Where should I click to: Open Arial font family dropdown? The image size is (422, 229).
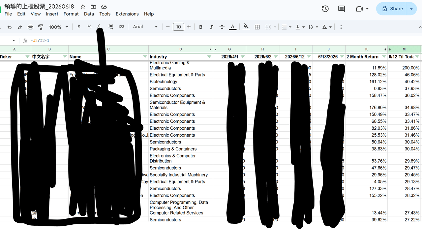point(145,27)
